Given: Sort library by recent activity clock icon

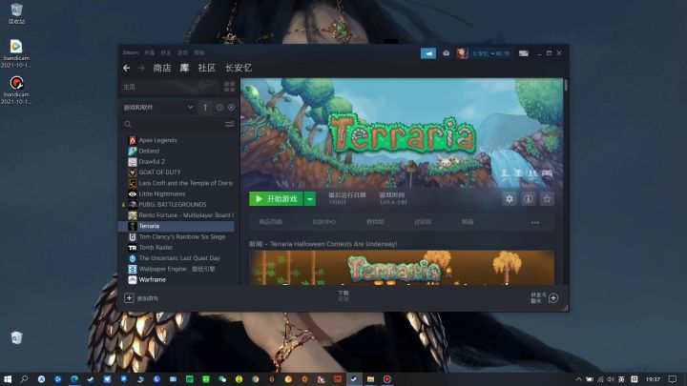Looking at the screenshot, I should pos(219,107).
